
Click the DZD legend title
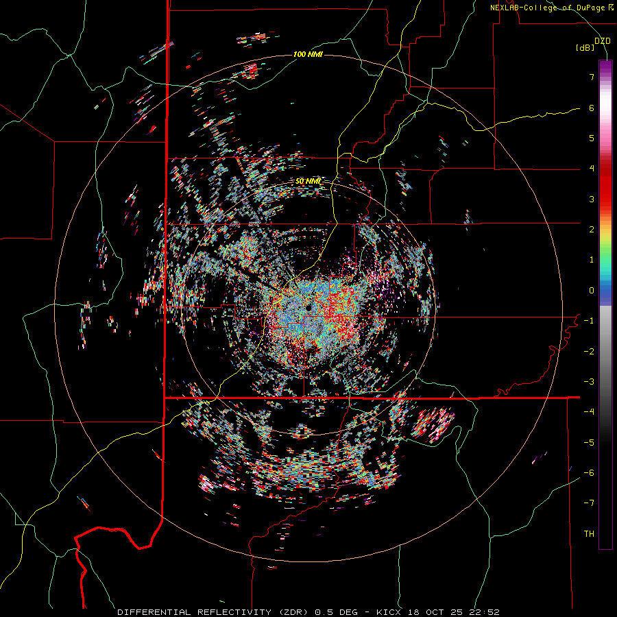click(603, 41)
